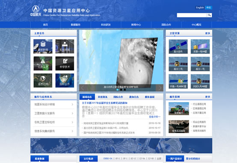Expand 信息系统集成服务 chevron item
Screen dimensions: 237x163
click(x=53, y=131)
